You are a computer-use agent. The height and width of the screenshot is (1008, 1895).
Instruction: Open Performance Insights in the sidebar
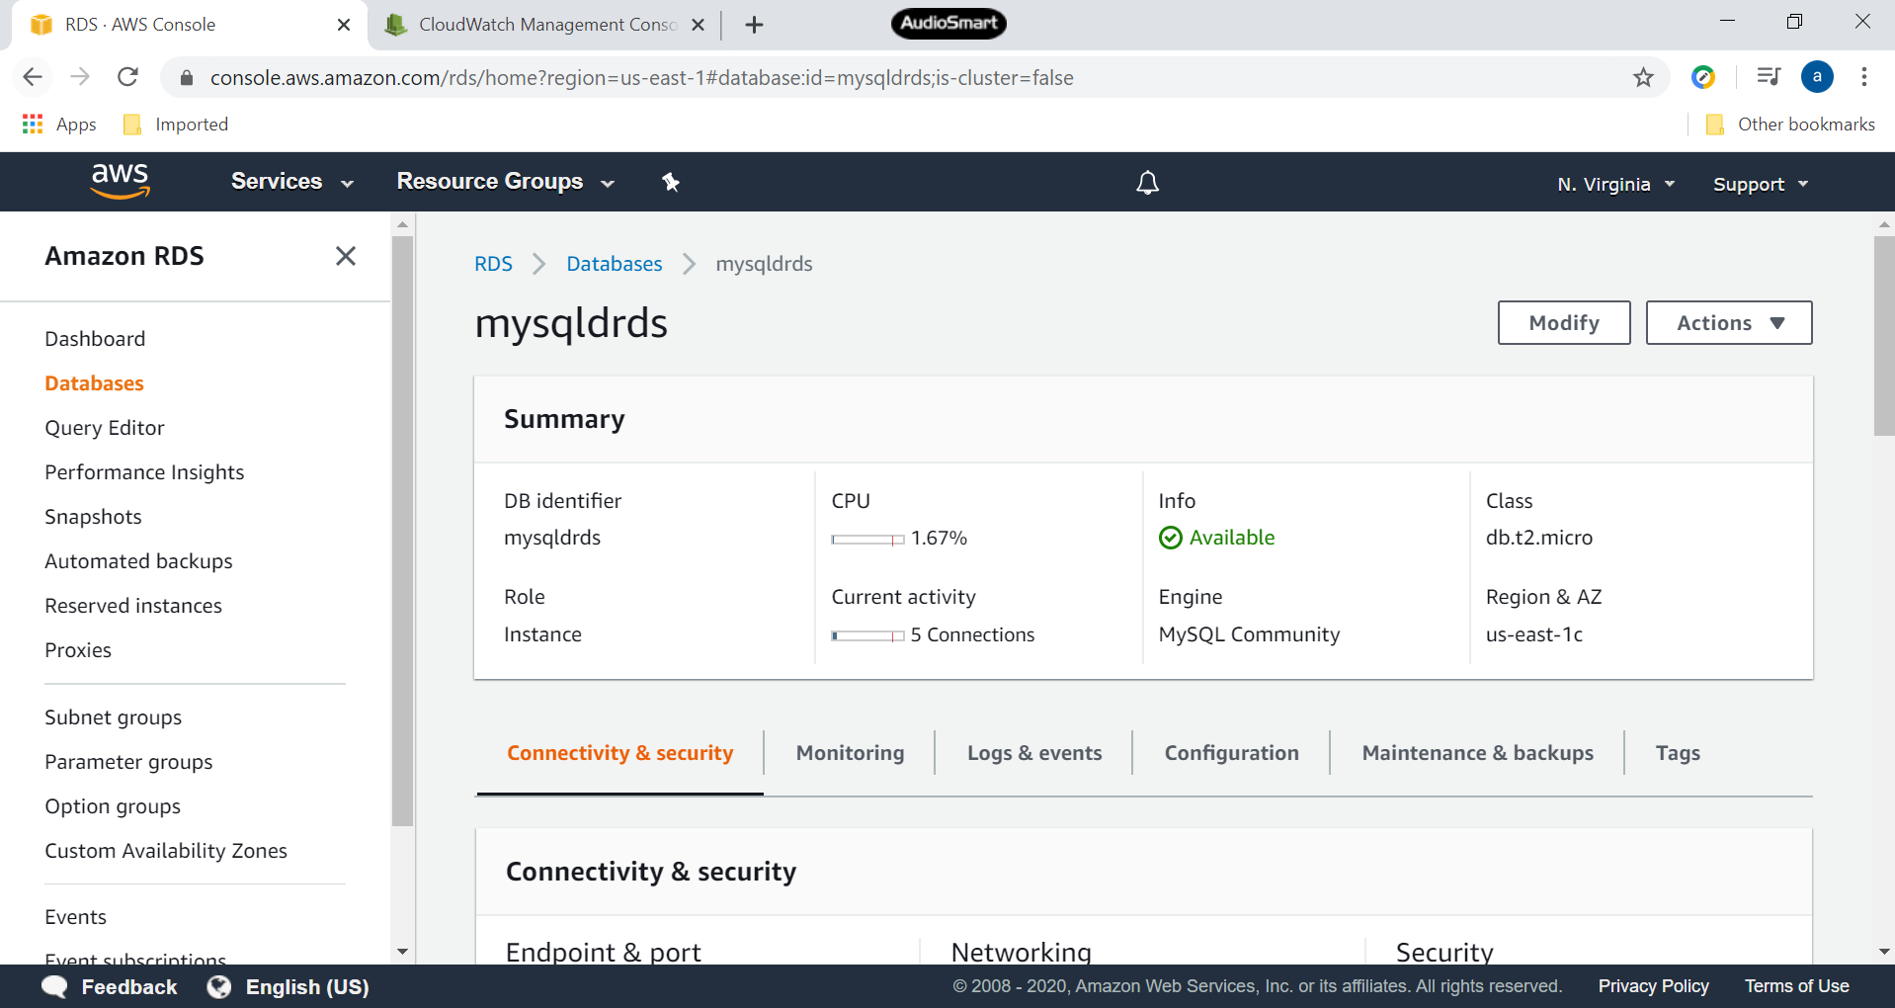coord(144,472)
